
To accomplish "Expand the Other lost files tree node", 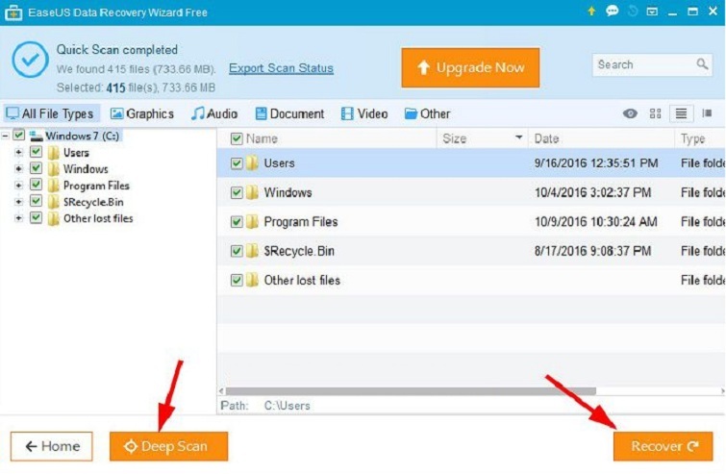I will 18,218.
